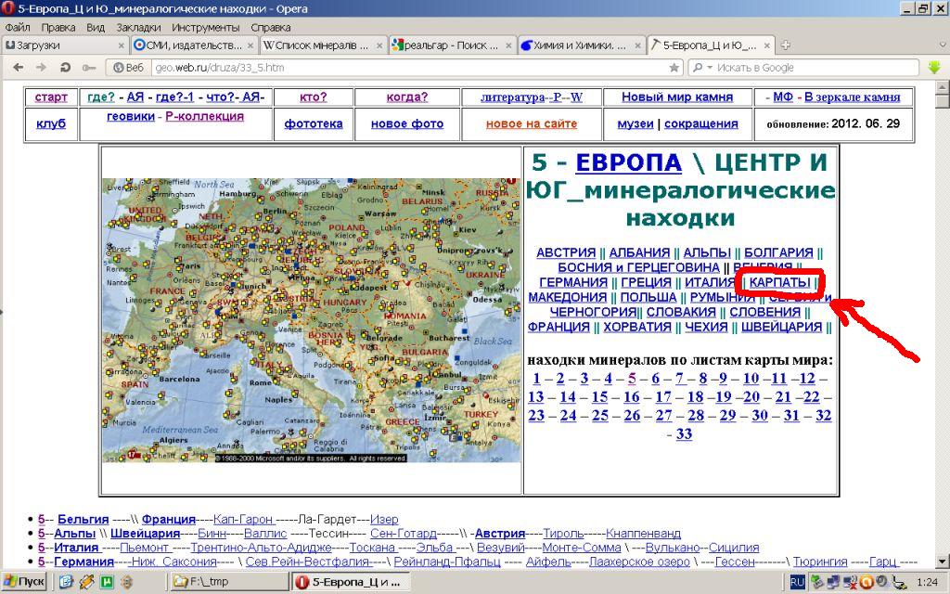Viewport: 950px width, 594px height.
Task: Bookmark page using the star icon
Action: coord(674,67)
